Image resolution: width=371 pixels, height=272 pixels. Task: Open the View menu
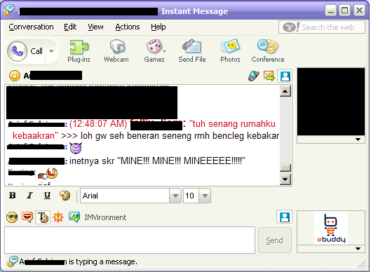pyautogui.click(x=95, y=27)
